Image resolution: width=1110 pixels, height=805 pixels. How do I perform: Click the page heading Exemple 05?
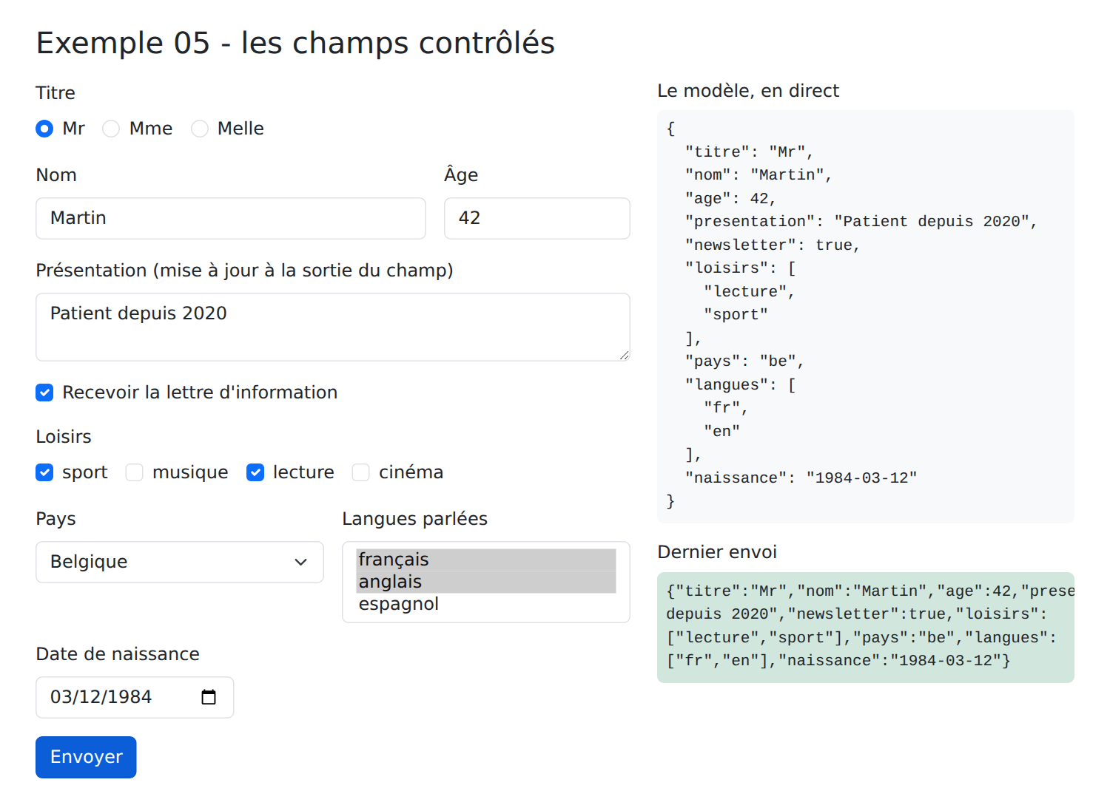(295, 43)
